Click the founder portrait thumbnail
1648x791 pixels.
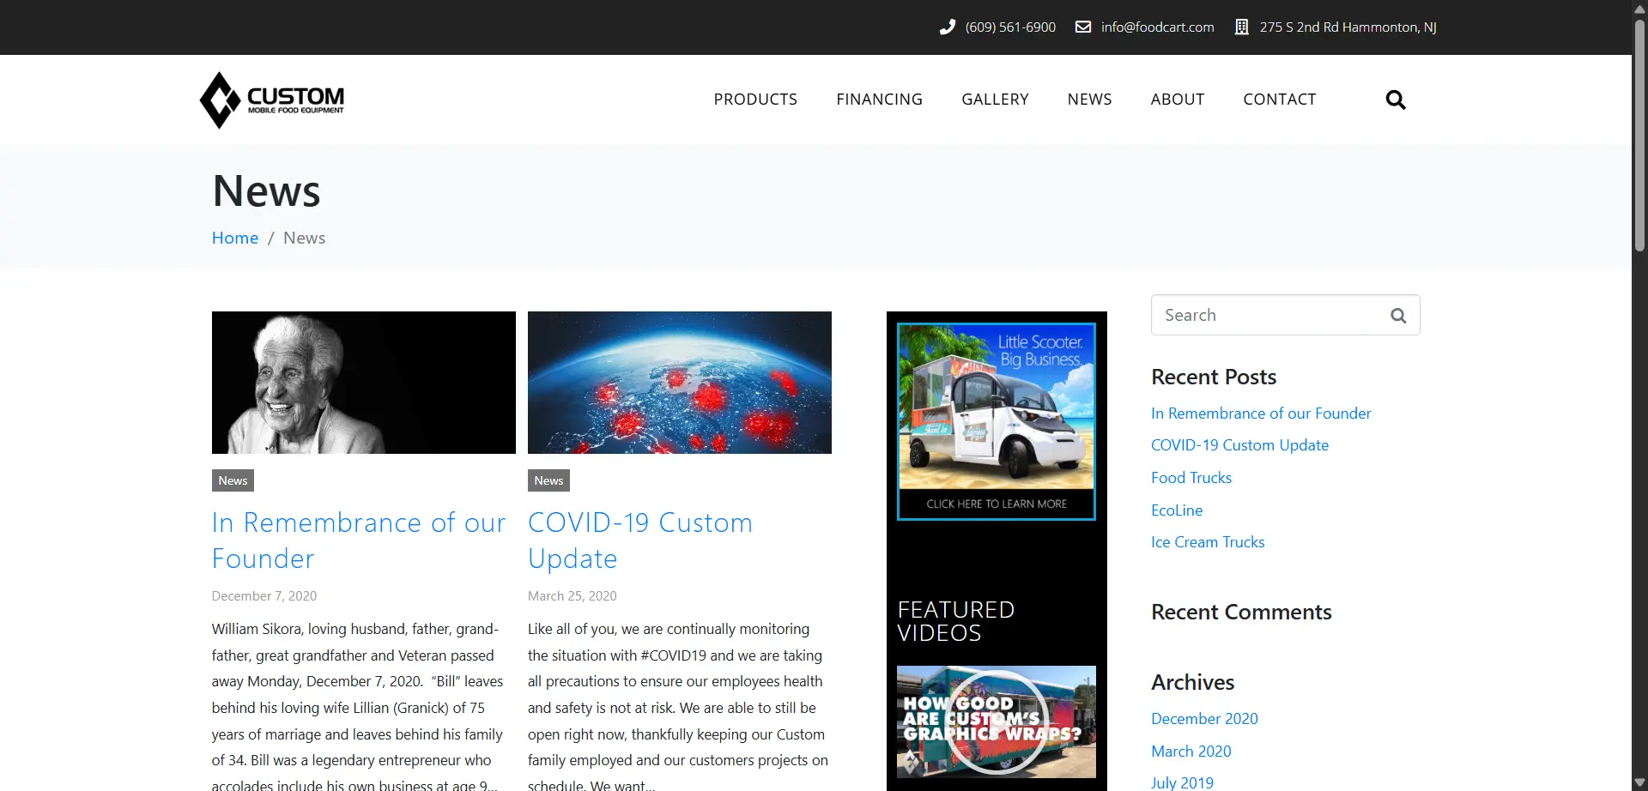pyautogui.click(x=363, y=383)
